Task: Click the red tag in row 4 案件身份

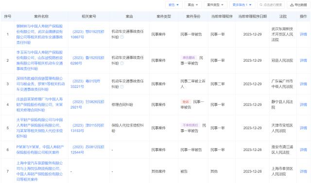Action: point(186,102)
